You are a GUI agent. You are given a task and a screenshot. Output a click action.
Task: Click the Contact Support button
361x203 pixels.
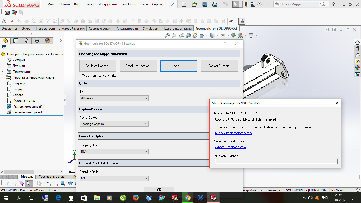(220, 66)
